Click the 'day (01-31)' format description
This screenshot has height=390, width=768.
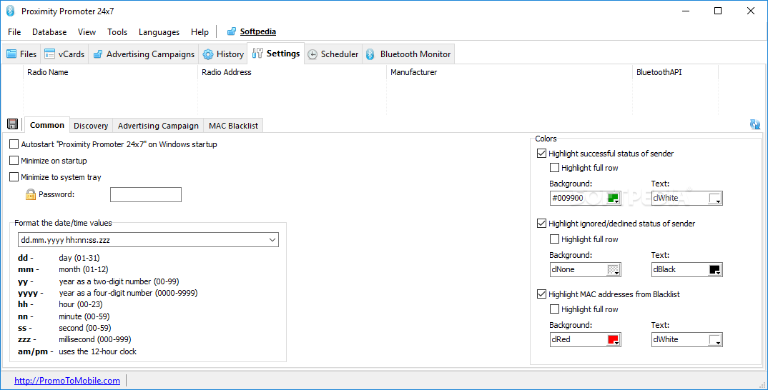click(x=79, y=258)
